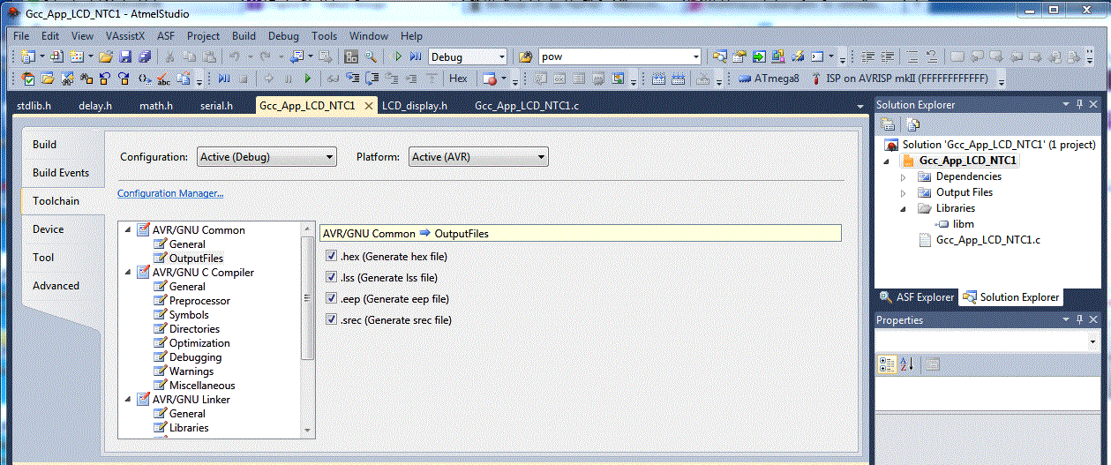The image size is (1111, 465).
Task: Click the New Breakpoint red-dot icon
Action: point(489,79)
